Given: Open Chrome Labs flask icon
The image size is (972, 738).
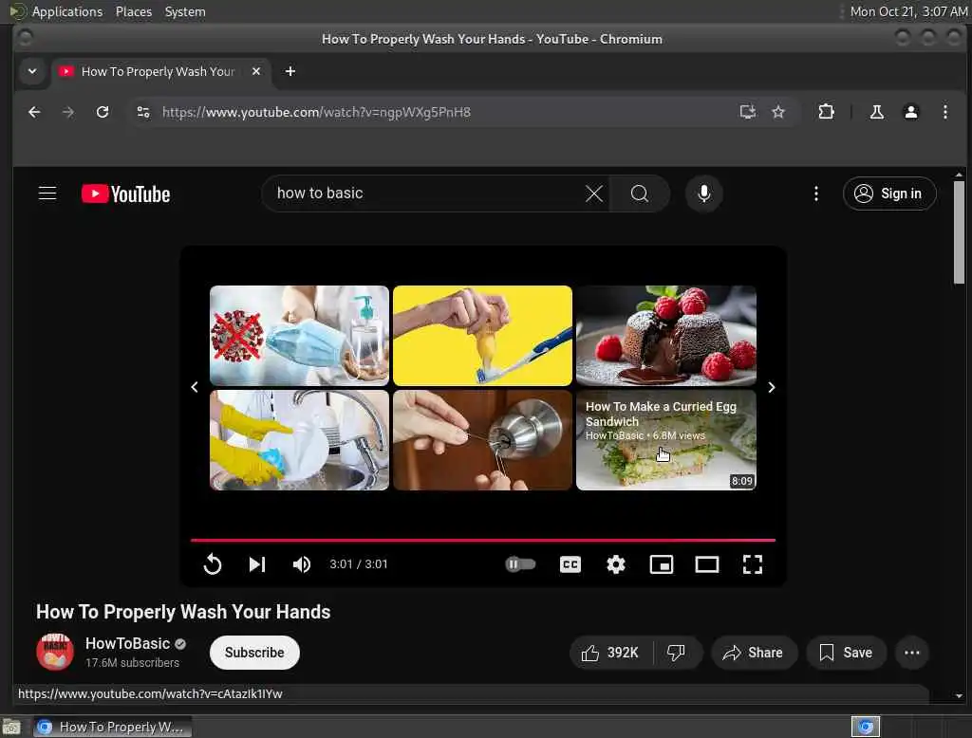Looking at the screenshot, I should point(876,112).
